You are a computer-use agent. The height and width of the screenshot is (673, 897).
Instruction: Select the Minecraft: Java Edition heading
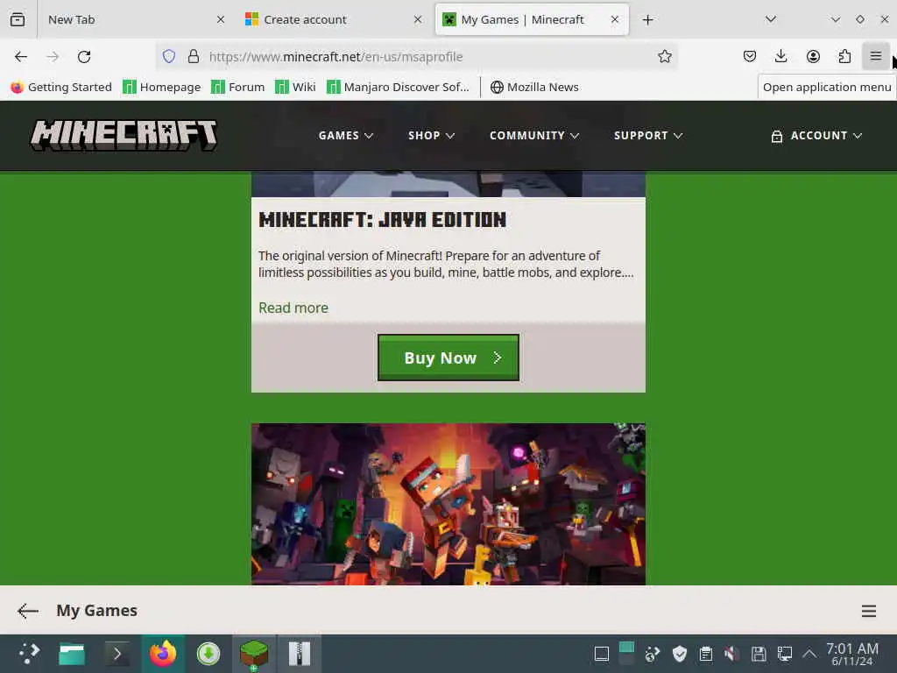pos(382,220)
